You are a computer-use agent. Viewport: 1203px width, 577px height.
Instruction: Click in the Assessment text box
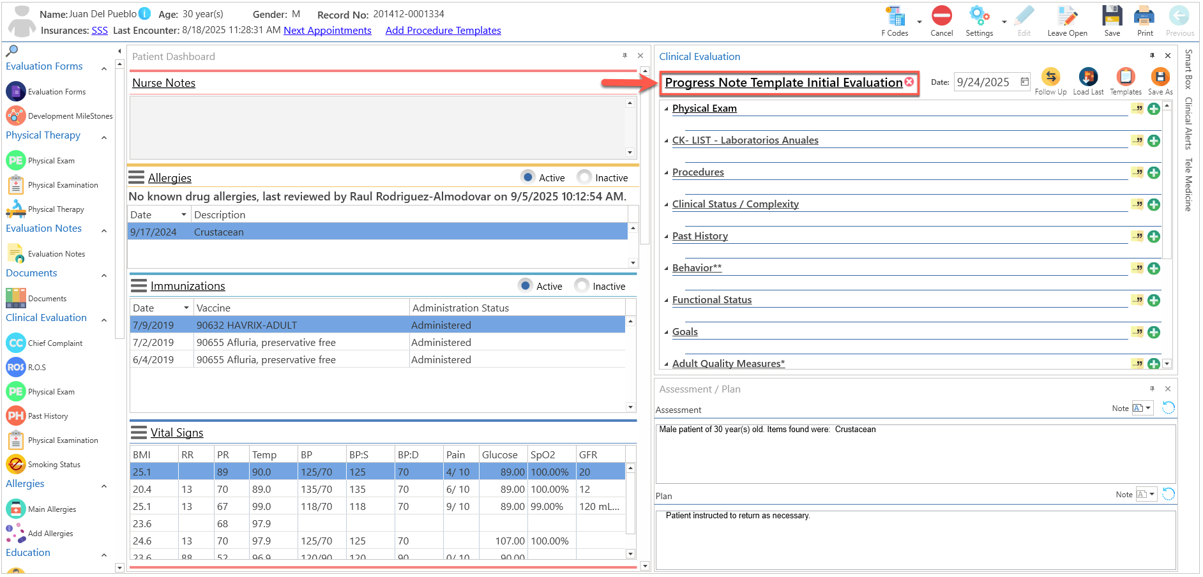pos(916,454)
